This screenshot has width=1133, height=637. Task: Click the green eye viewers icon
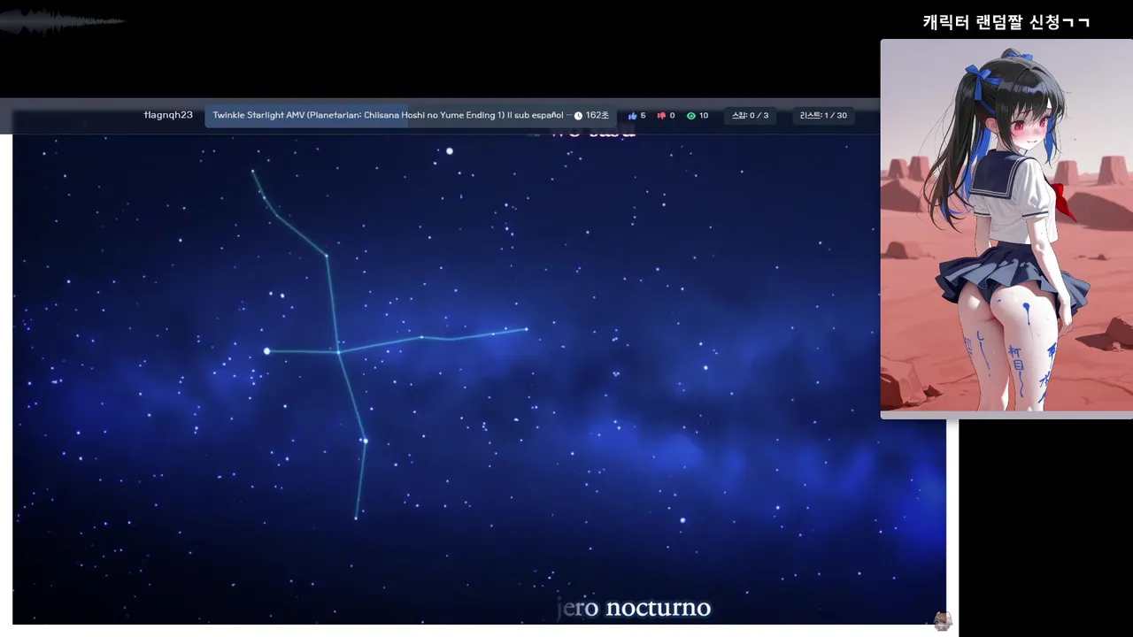tap(691, 116)
